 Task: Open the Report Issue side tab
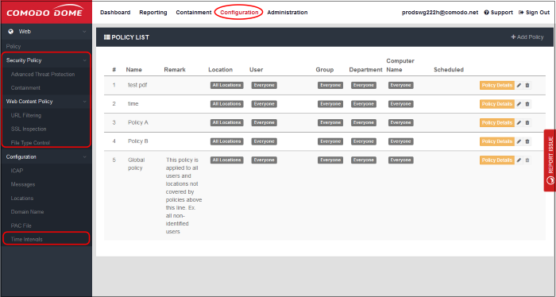pos(550,160)
